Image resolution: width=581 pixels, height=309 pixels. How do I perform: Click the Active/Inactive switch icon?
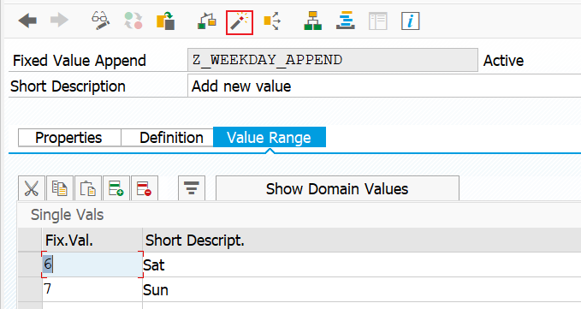[133, 21]
